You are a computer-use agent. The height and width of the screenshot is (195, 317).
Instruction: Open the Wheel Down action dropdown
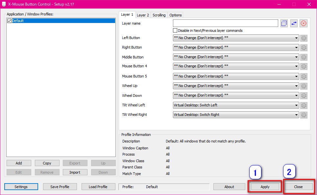[235, 96]
